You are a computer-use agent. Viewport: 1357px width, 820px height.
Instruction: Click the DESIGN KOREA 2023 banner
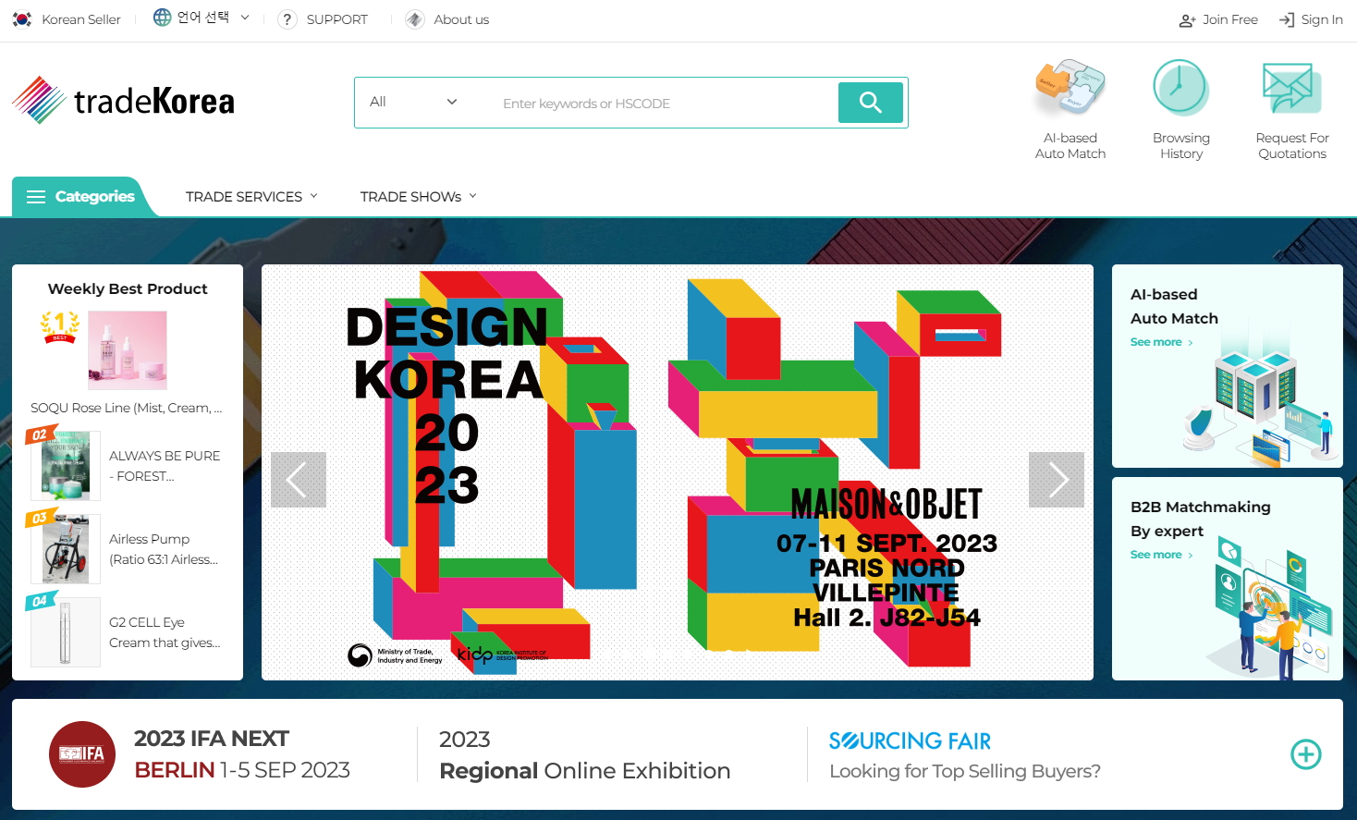[x=678, y=472]
